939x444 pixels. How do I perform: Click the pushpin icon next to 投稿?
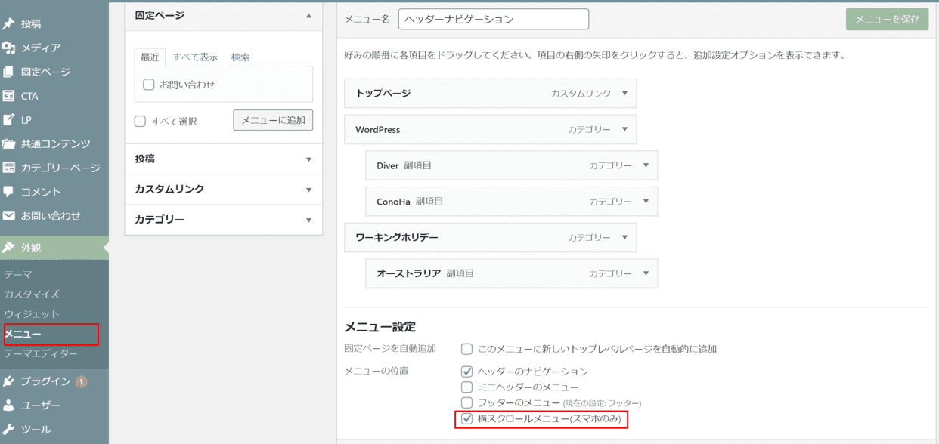pyautogui.click(x=9, y=24)
